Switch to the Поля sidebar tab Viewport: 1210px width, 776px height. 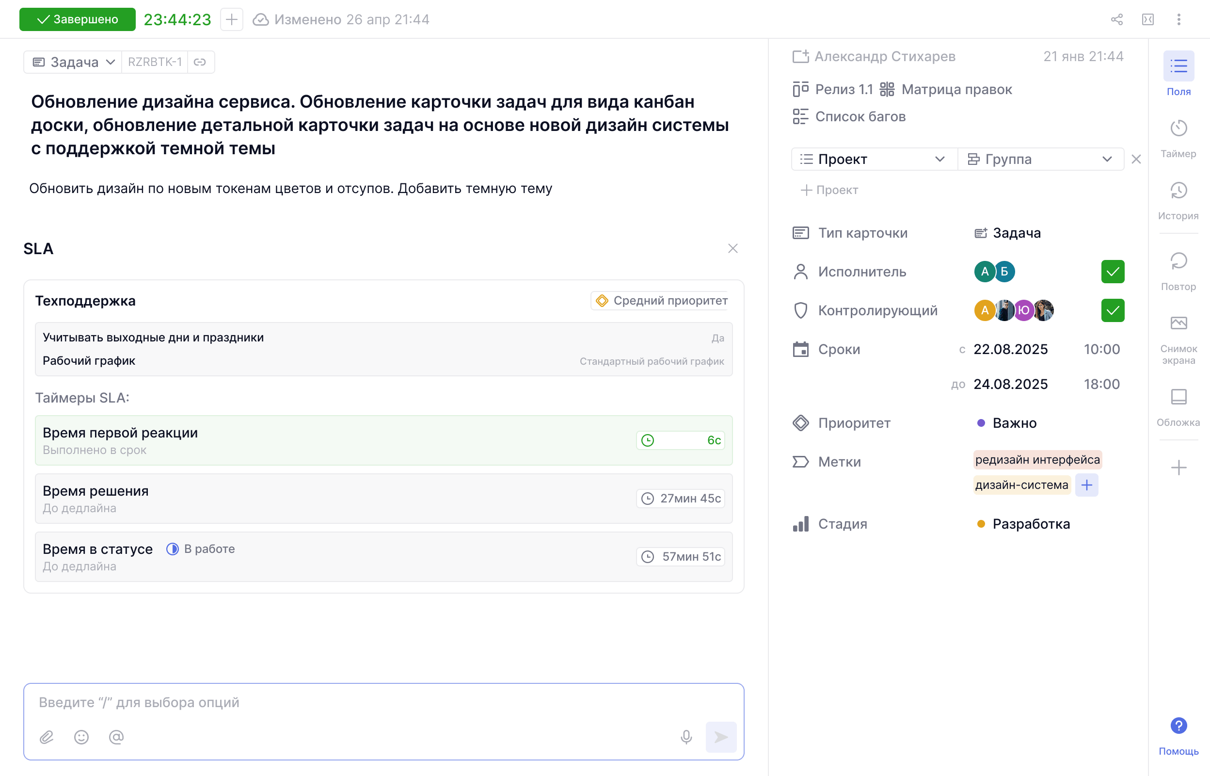[1178, 74]
